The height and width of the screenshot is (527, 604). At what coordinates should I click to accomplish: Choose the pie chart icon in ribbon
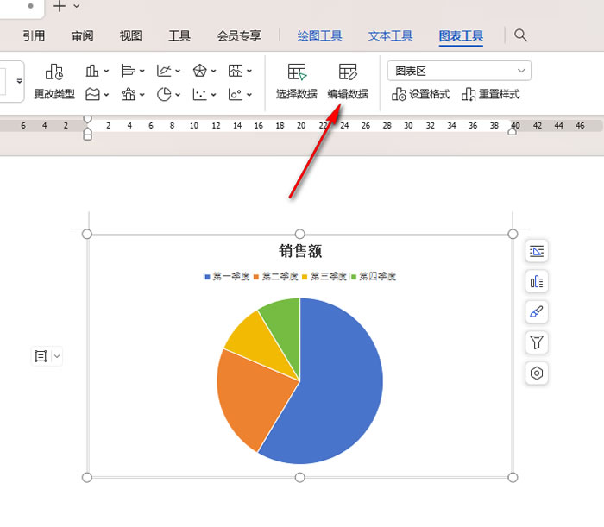(164, 94)
